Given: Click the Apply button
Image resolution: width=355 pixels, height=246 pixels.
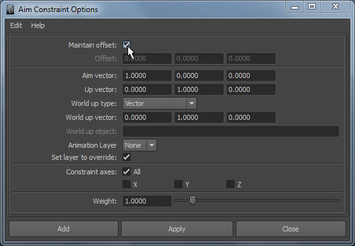Looking at the screenshot, I should 177,229.
